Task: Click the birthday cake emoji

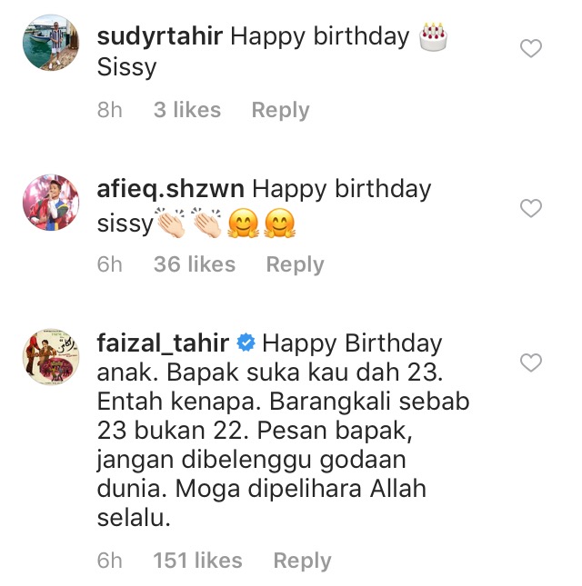Action: click(433, 36)
